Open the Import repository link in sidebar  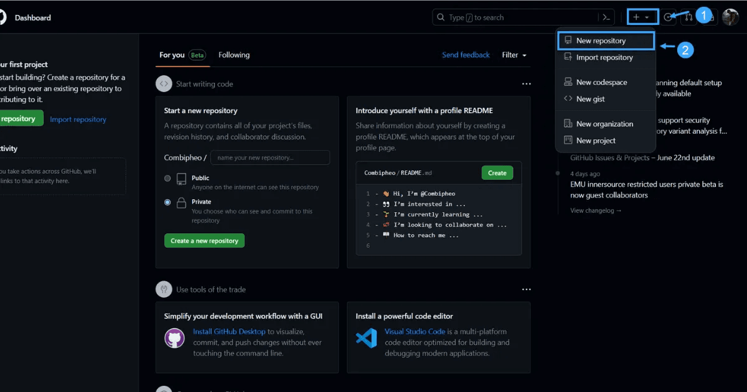point(78,119)
